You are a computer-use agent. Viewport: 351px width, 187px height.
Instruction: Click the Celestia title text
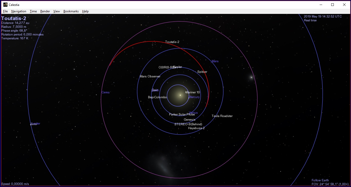[14, 5]
